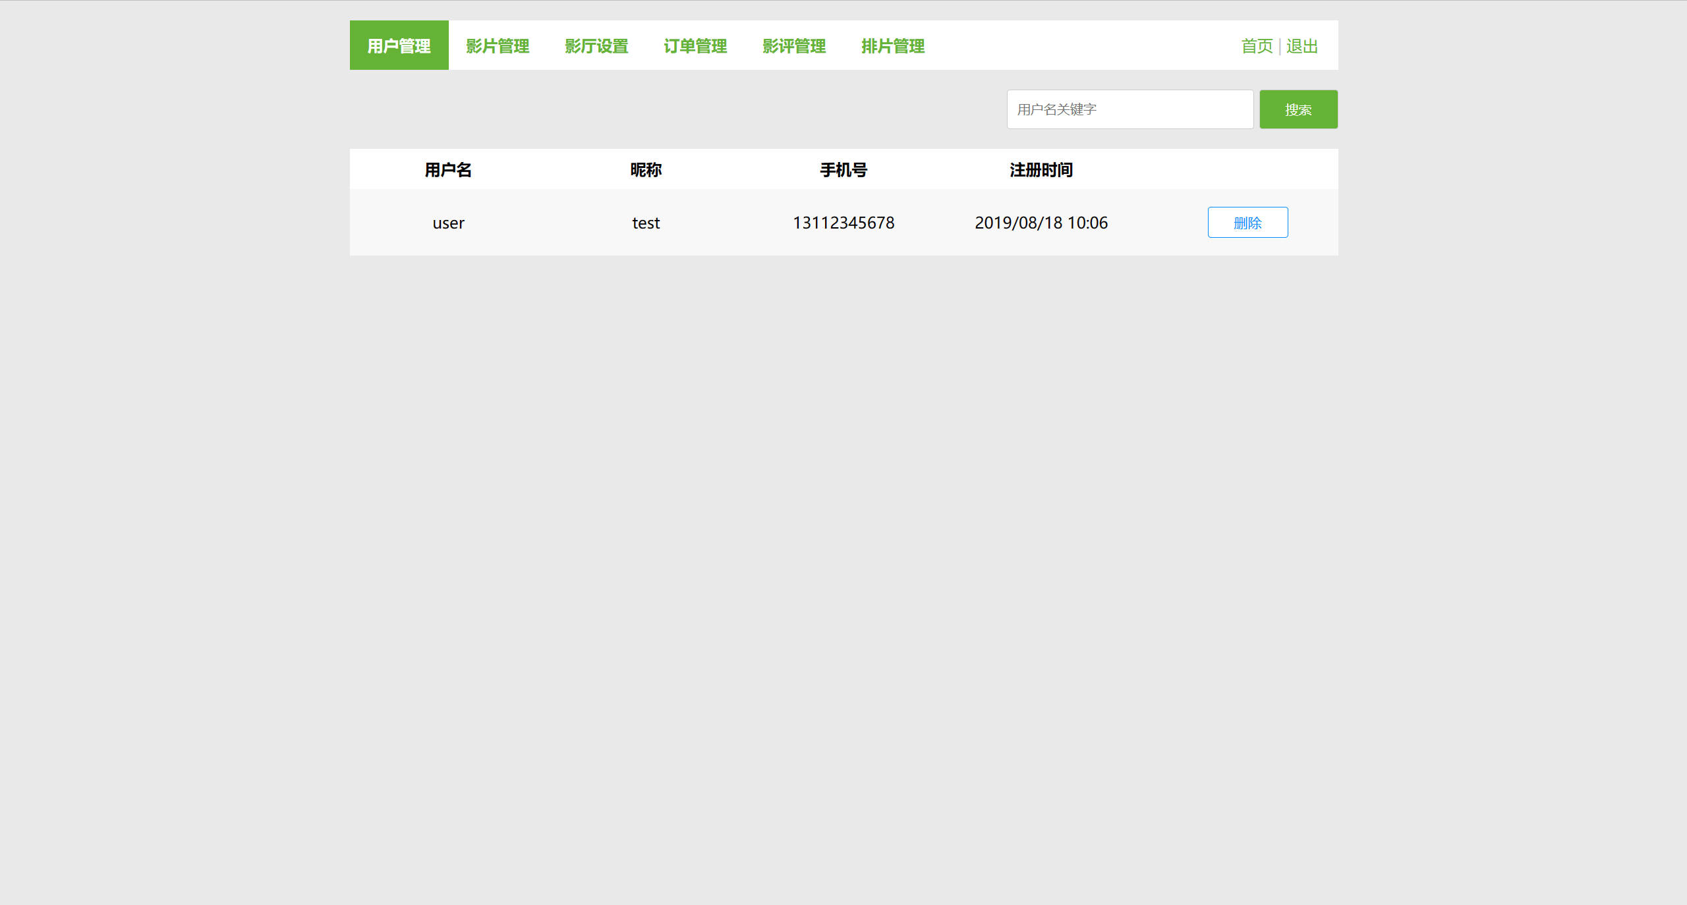The height and width of the screenshot is (905, 1687).
Task: Click the 用户名 column header
Action: coord(448,170)
